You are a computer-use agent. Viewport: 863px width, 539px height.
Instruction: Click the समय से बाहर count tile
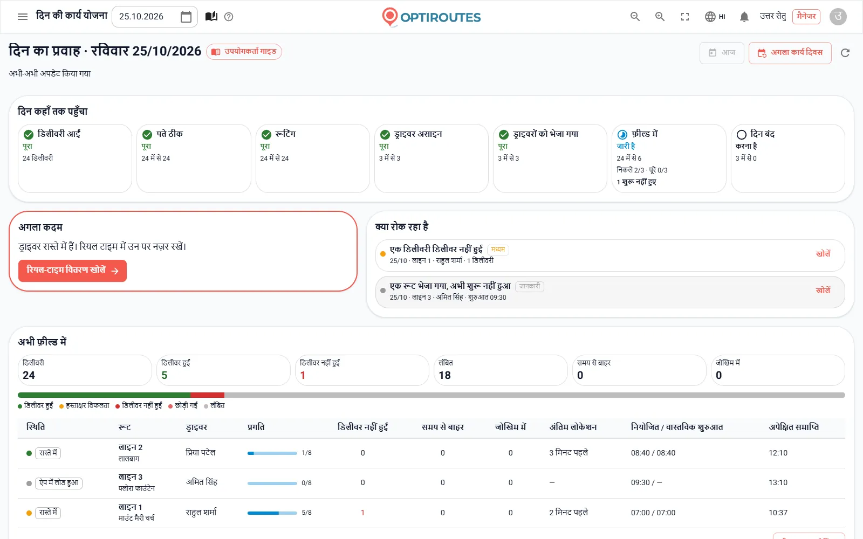click(x=639, y=370)
